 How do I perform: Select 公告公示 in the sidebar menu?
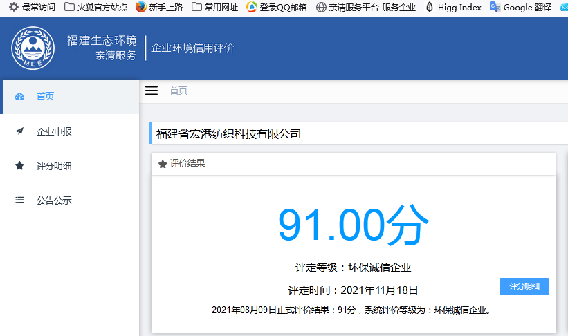[x=54, y=200]
